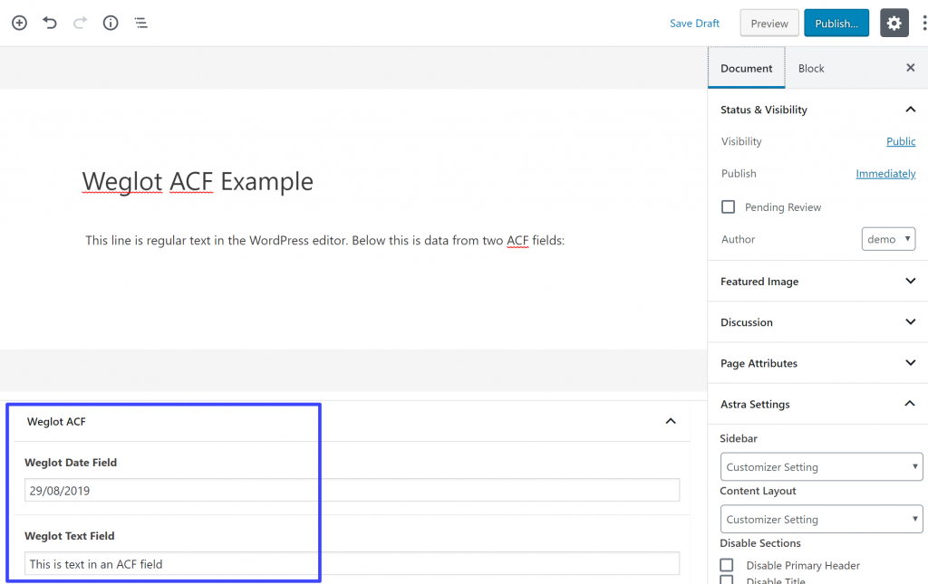Screen dimensions: 928x584
Task: Open the block navigation list icon
Action: (140, 23)
